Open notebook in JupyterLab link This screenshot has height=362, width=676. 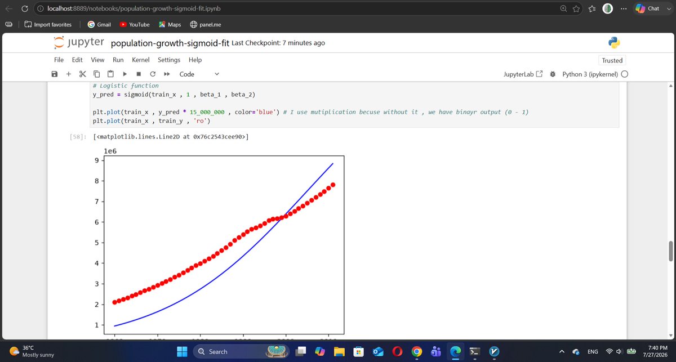[x=523, y=74]
